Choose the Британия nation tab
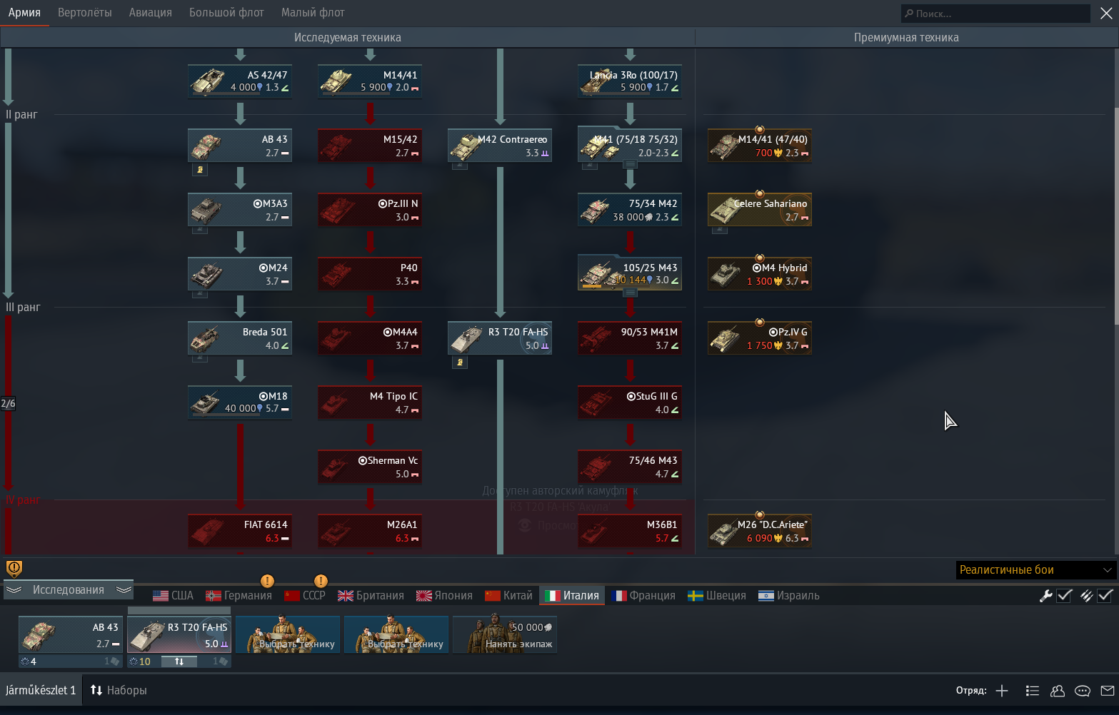 (x=371, y=596)
